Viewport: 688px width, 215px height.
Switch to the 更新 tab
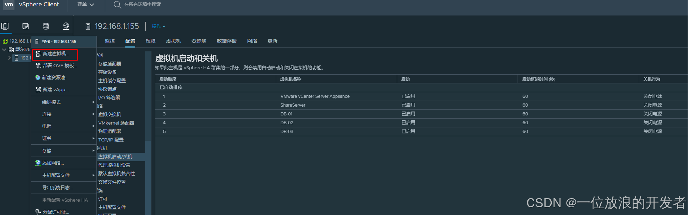tap(273, 41)
